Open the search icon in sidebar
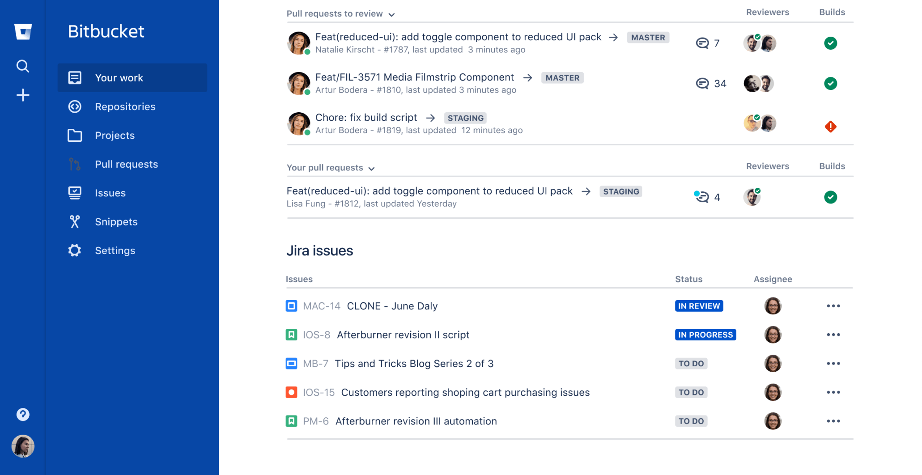The width and height of the screenshot is (922, 475). (x=23, y=66)
